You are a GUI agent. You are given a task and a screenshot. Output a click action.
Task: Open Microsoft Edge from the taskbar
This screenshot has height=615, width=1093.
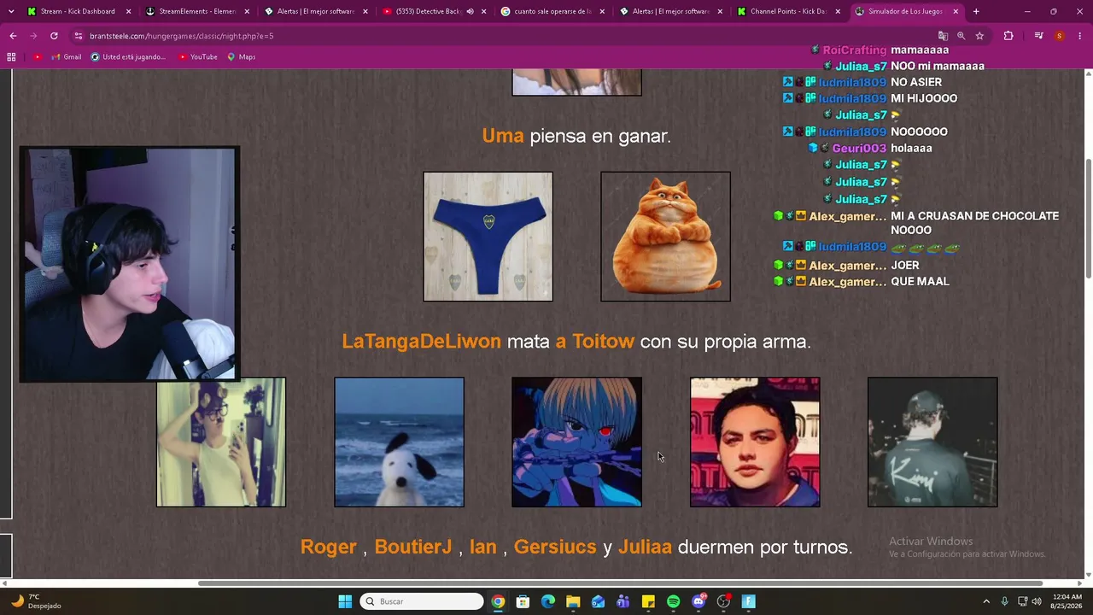click(548, 601)
